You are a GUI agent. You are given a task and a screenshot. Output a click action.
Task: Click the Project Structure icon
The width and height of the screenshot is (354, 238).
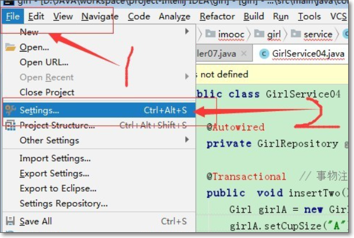click(x=10, y=125)
